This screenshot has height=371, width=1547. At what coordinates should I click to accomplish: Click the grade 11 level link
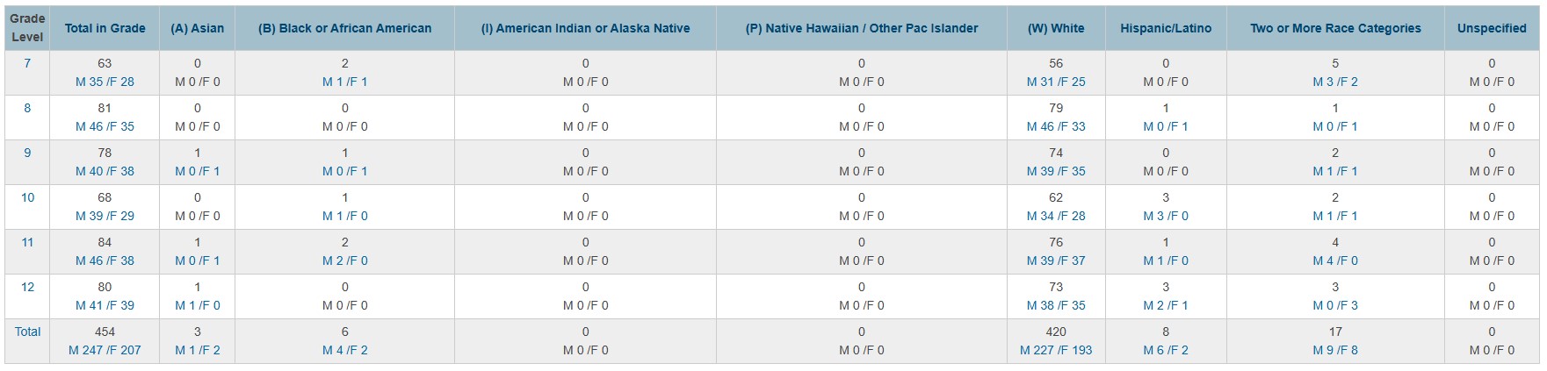click(27, 242)
